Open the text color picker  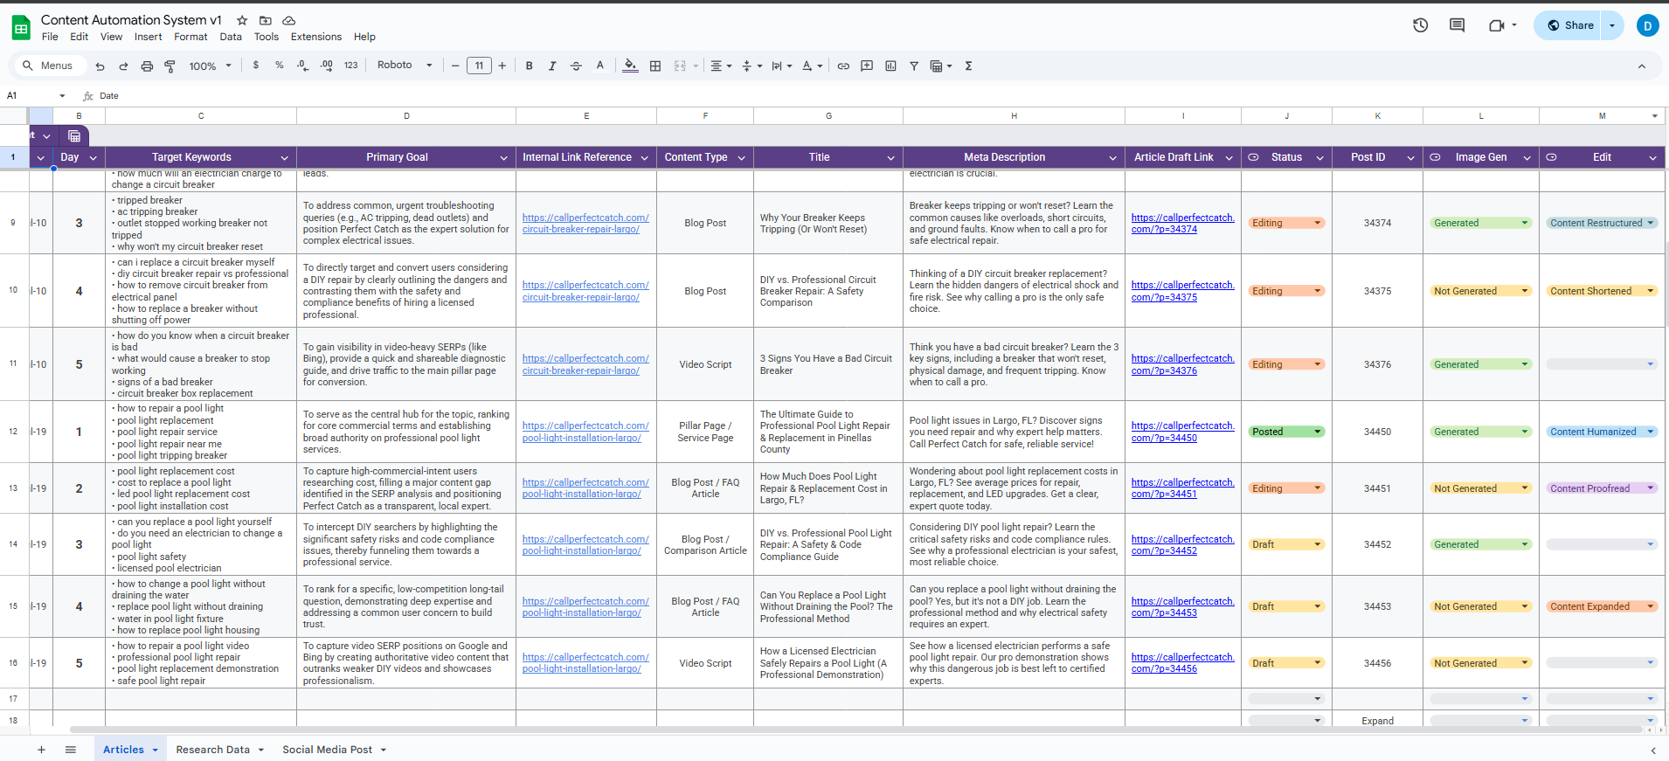point(599,66)
